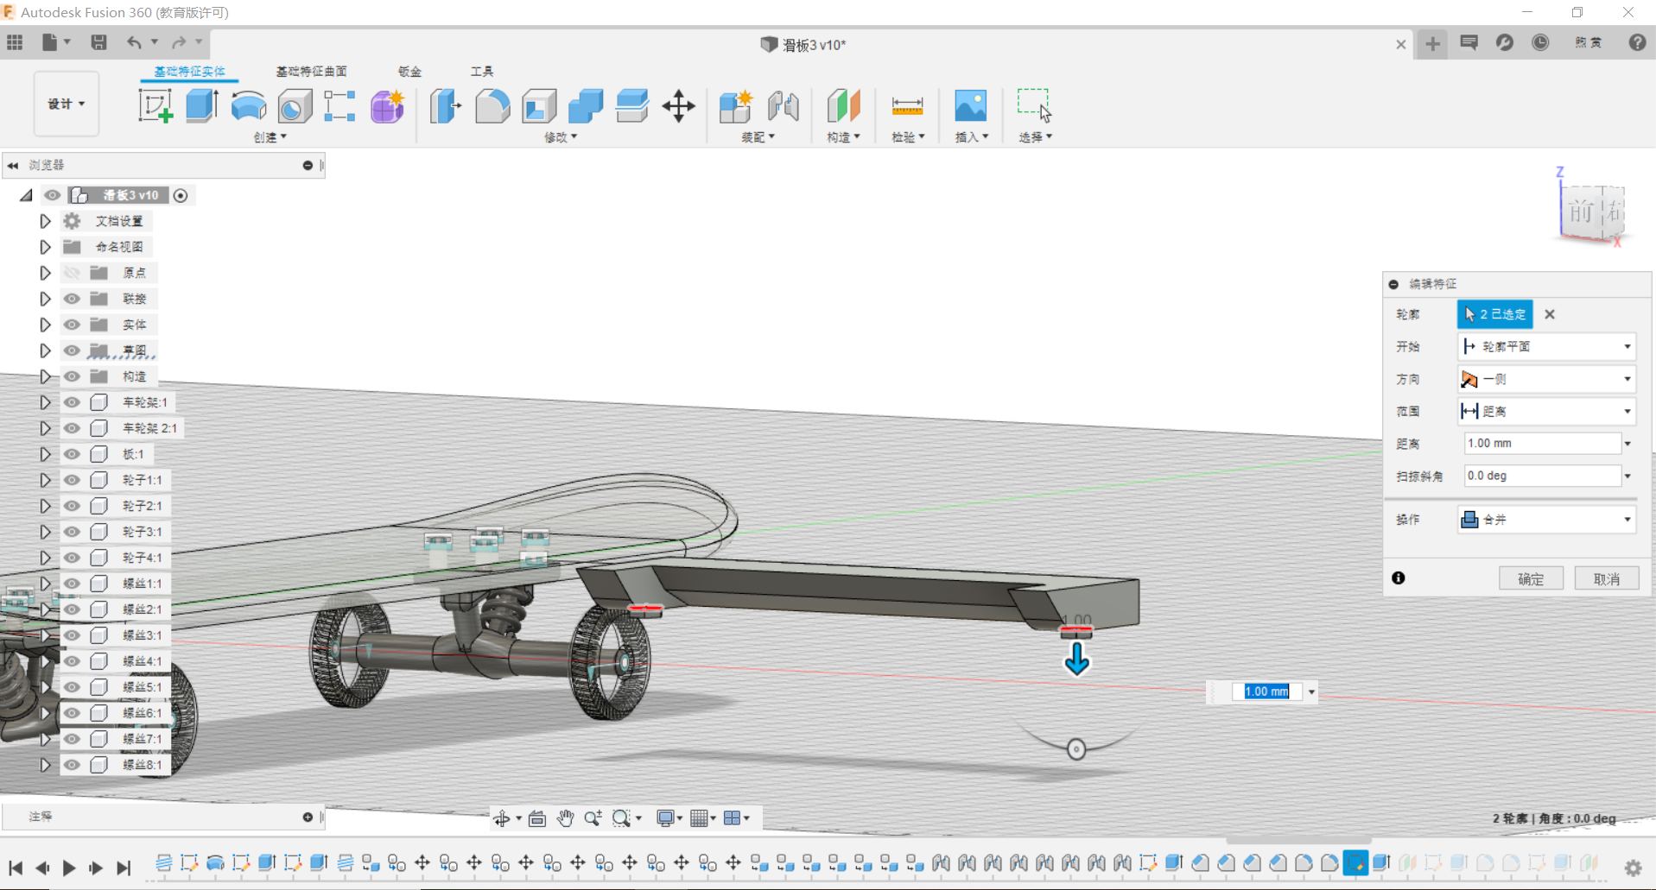Select the Fillet tool icon

[492, 106]
